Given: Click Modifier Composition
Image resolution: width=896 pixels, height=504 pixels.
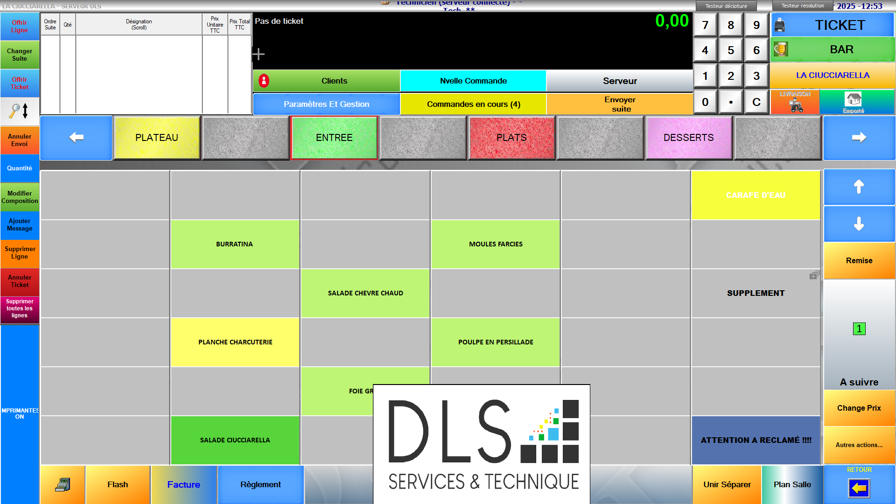Looking at the screenshot, I should point(20,197).
